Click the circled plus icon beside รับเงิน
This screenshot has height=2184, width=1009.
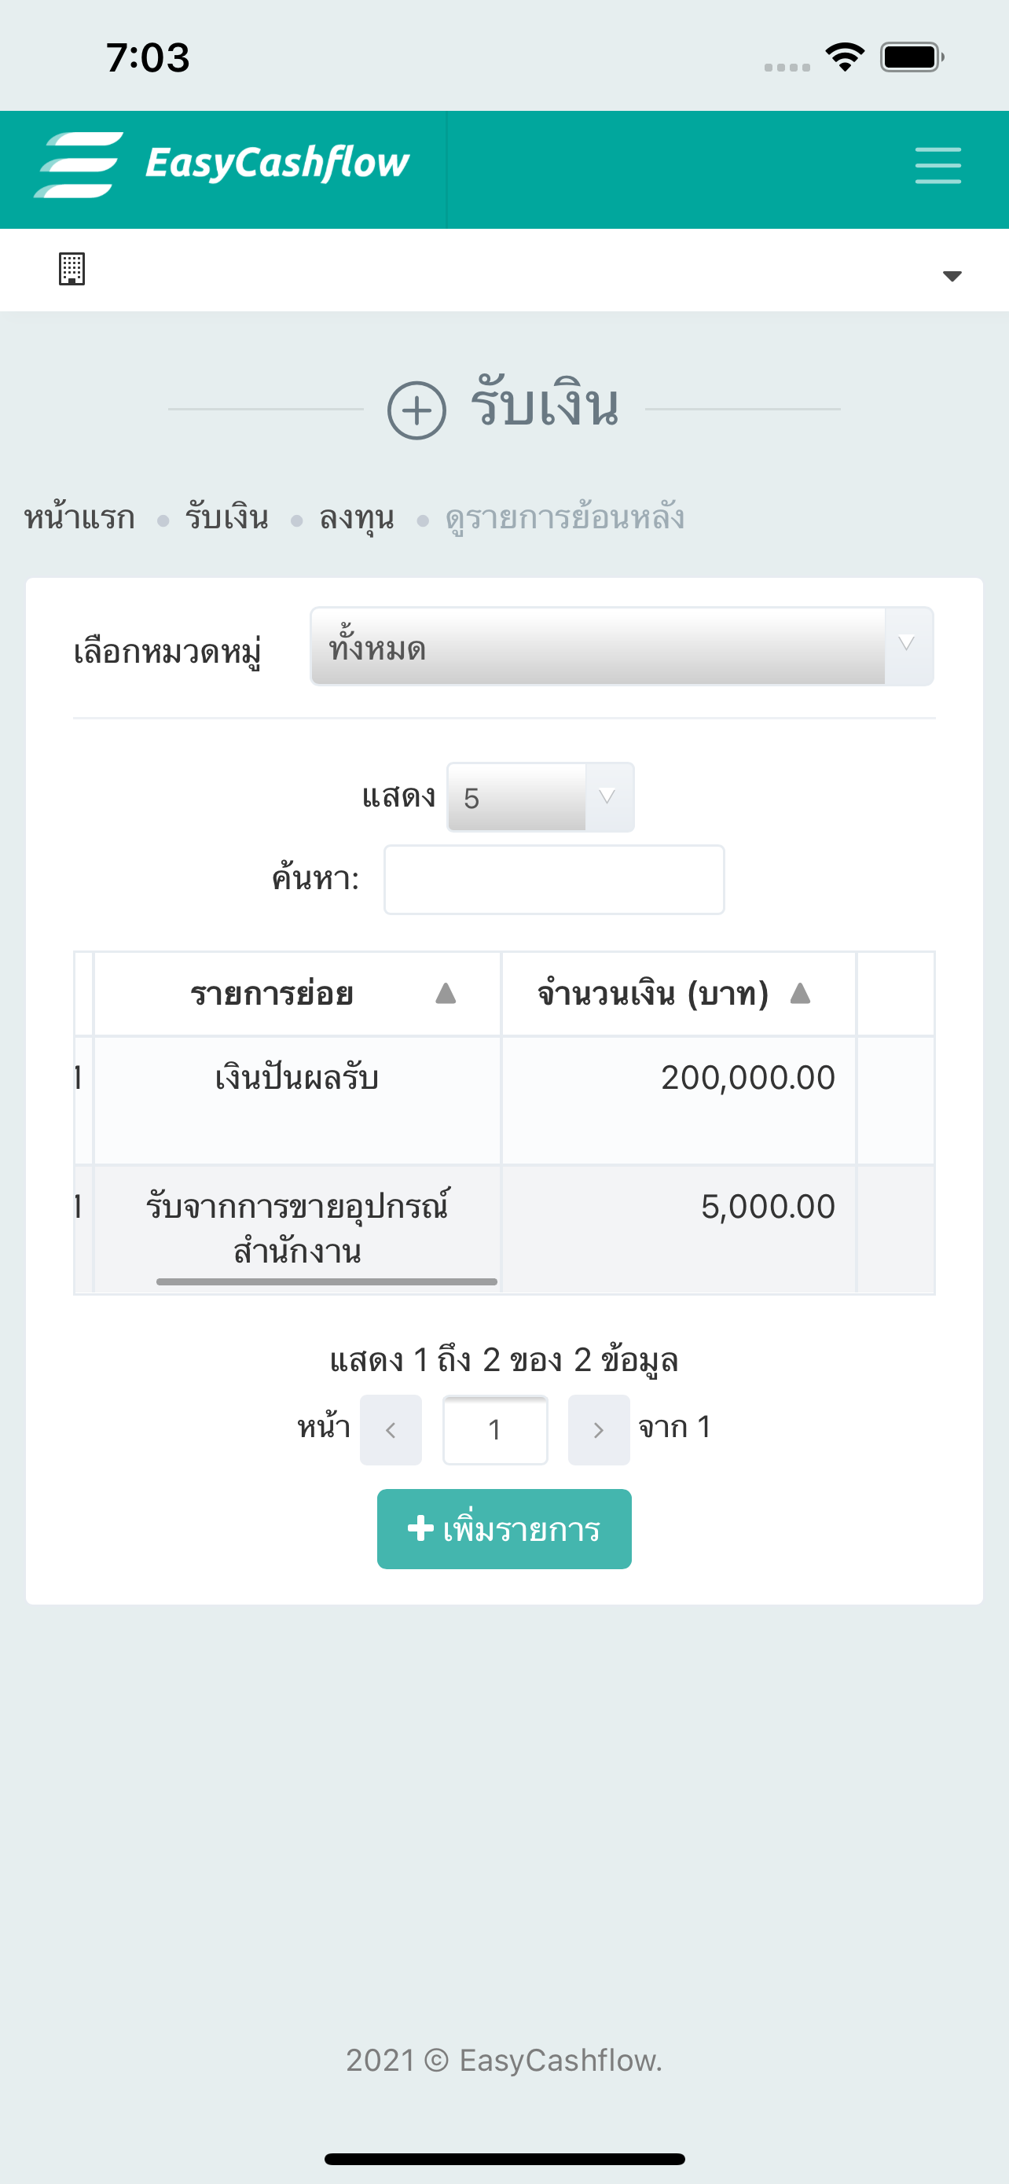[416, 410]
